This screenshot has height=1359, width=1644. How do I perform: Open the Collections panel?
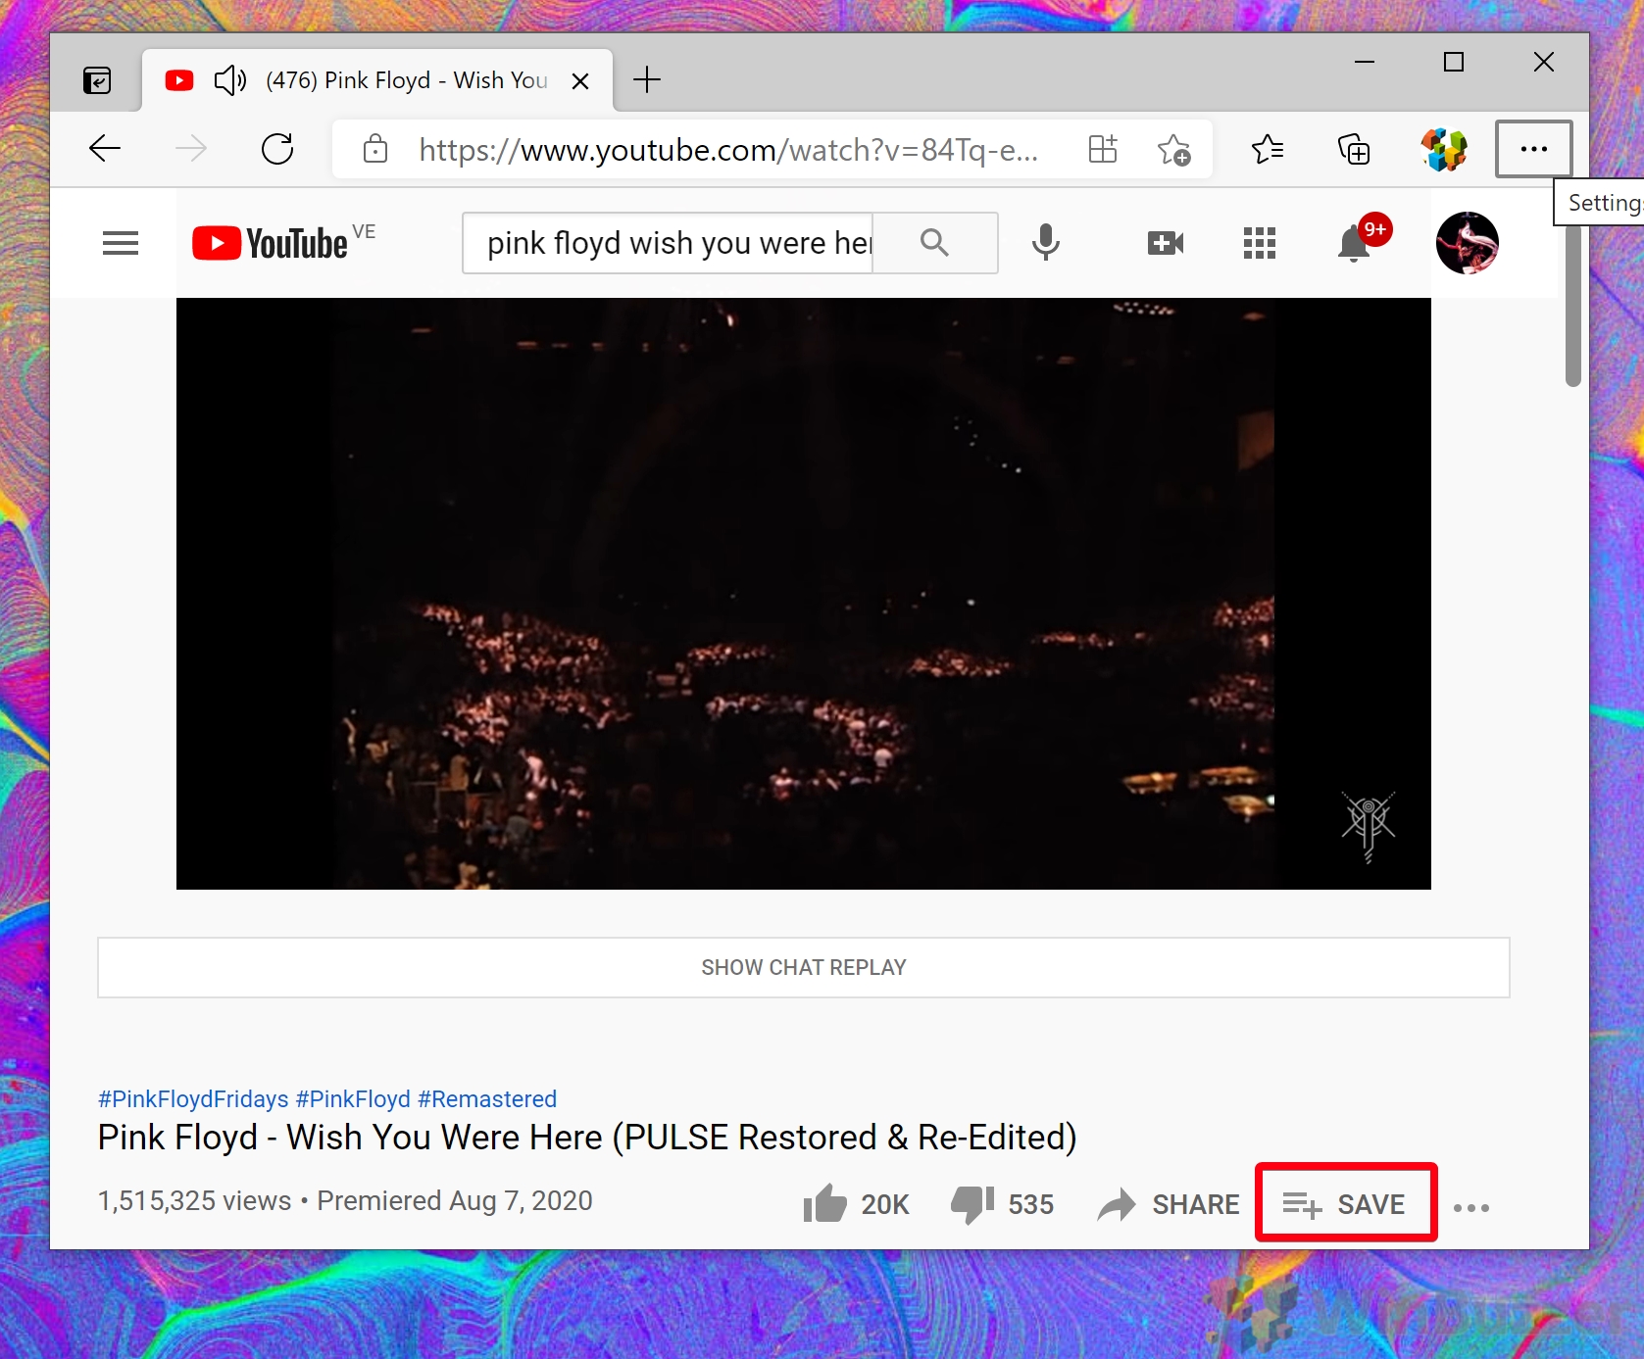pos(1354,149)
